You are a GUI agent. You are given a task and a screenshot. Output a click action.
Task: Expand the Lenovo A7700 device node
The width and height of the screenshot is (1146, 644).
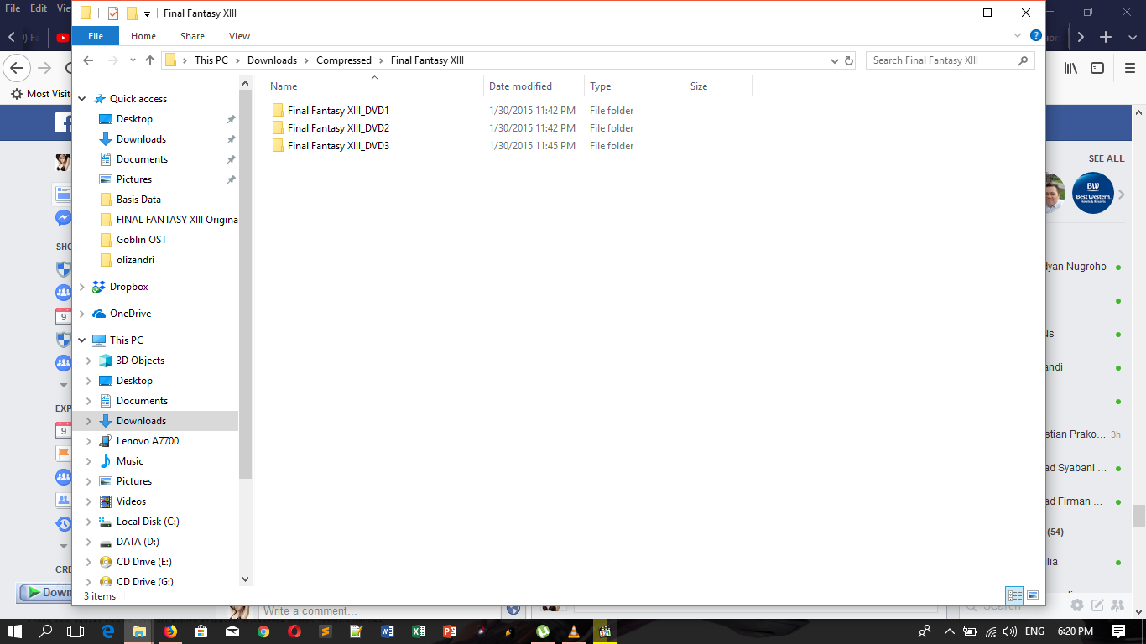[89, 441]
